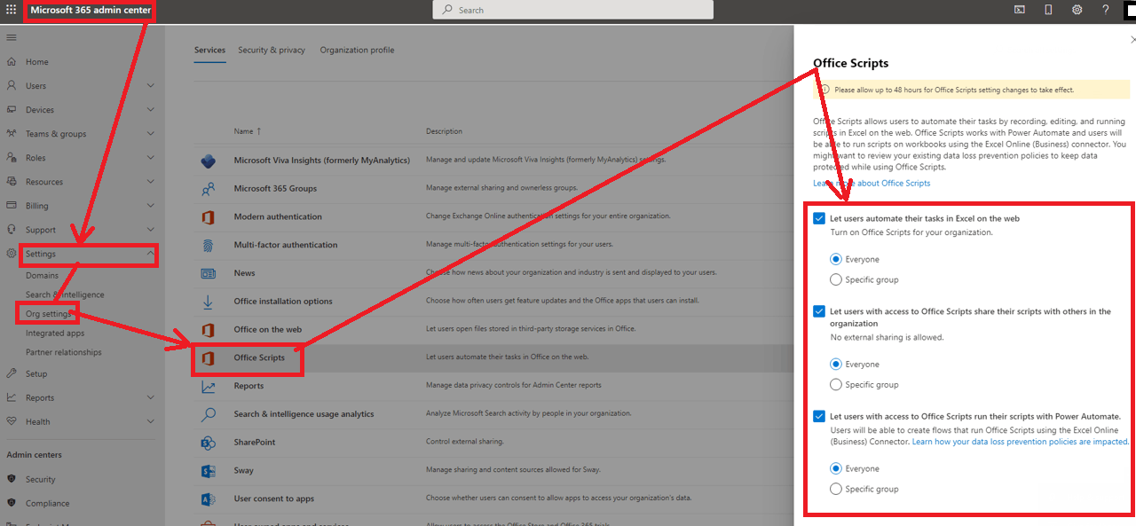Click the Search & intelligence usage analytics icon
The image size is (1136, 526).
click(x=209, y=414)
